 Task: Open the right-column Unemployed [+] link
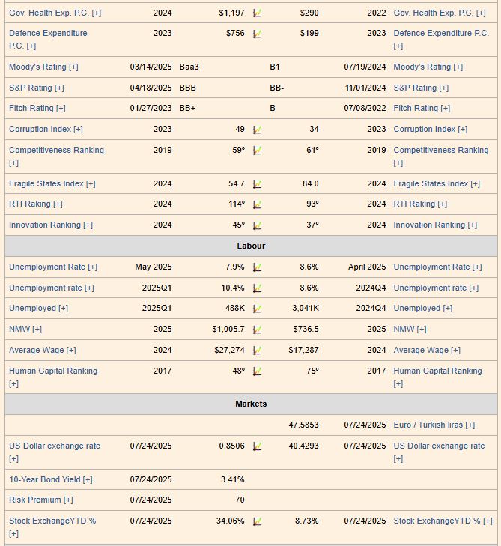(x=422, y=309)
